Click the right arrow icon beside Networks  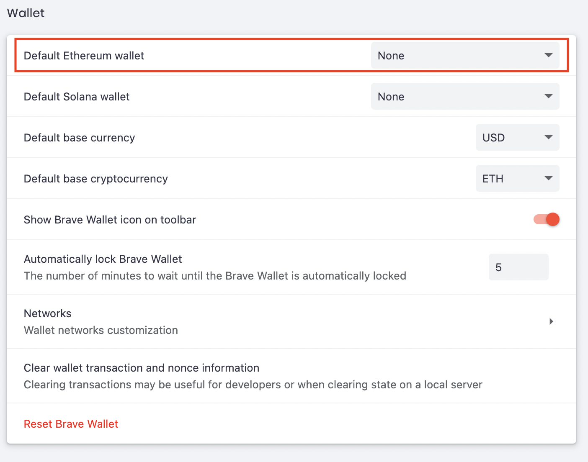(x=551, y=321)
